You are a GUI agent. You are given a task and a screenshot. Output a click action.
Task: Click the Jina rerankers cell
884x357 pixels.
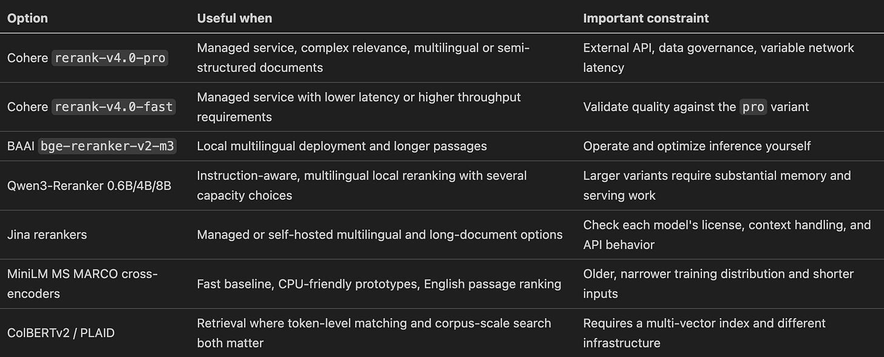coord(46,234)
